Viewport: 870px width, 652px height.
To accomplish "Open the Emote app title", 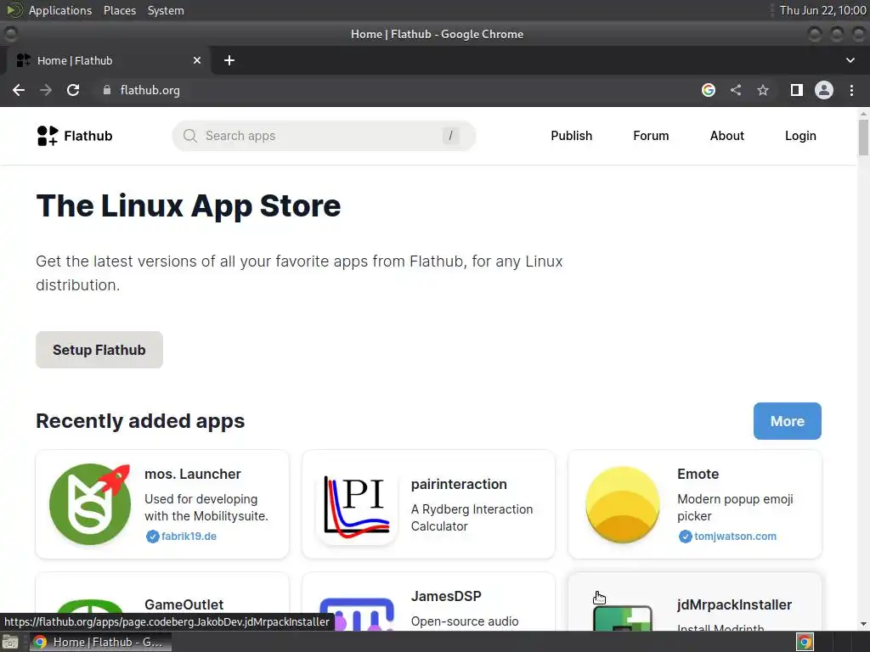I will [698, 474].
